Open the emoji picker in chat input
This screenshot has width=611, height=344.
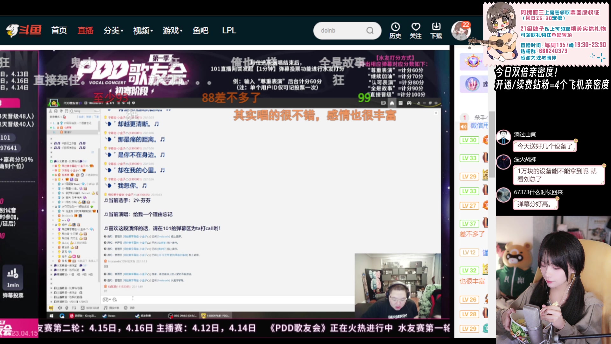point(105,299)
